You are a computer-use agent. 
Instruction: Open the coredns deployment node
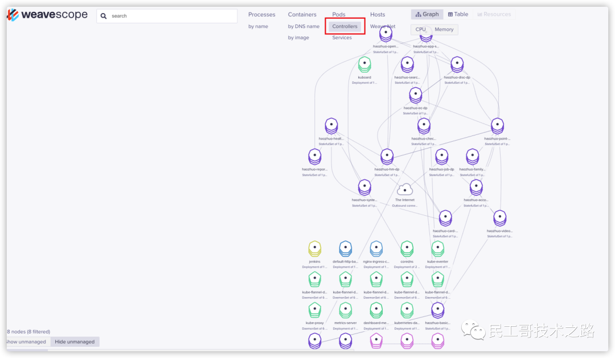coord(407,249)
